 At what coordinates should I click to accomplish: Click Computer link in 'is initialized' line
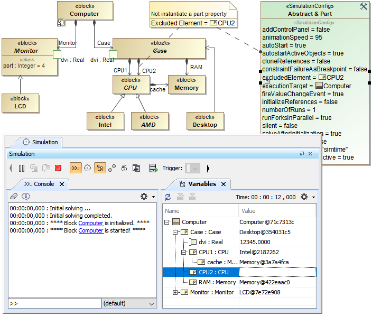point(91,223)
